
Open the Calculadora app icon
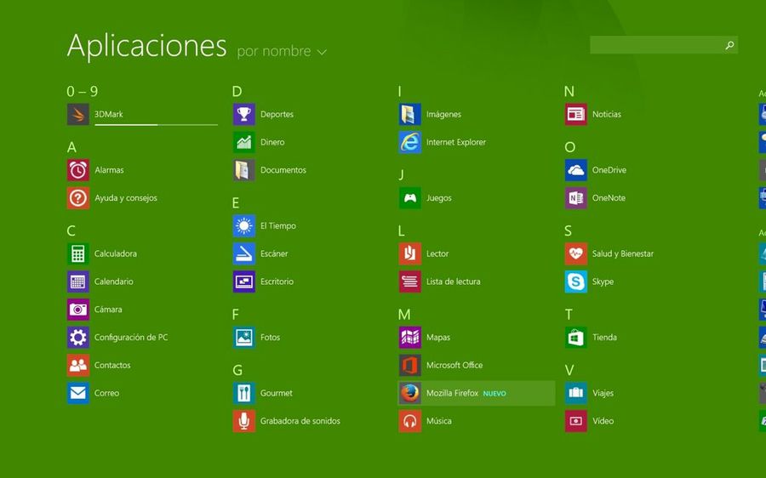coord(78,253)
